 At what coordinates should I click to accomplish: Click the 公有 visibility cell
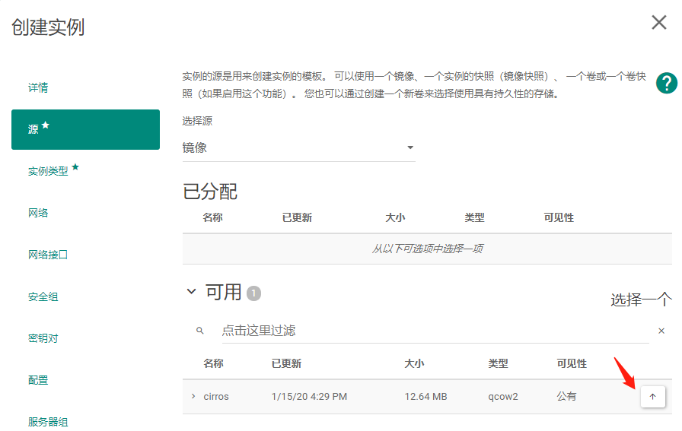click(567, 396)
